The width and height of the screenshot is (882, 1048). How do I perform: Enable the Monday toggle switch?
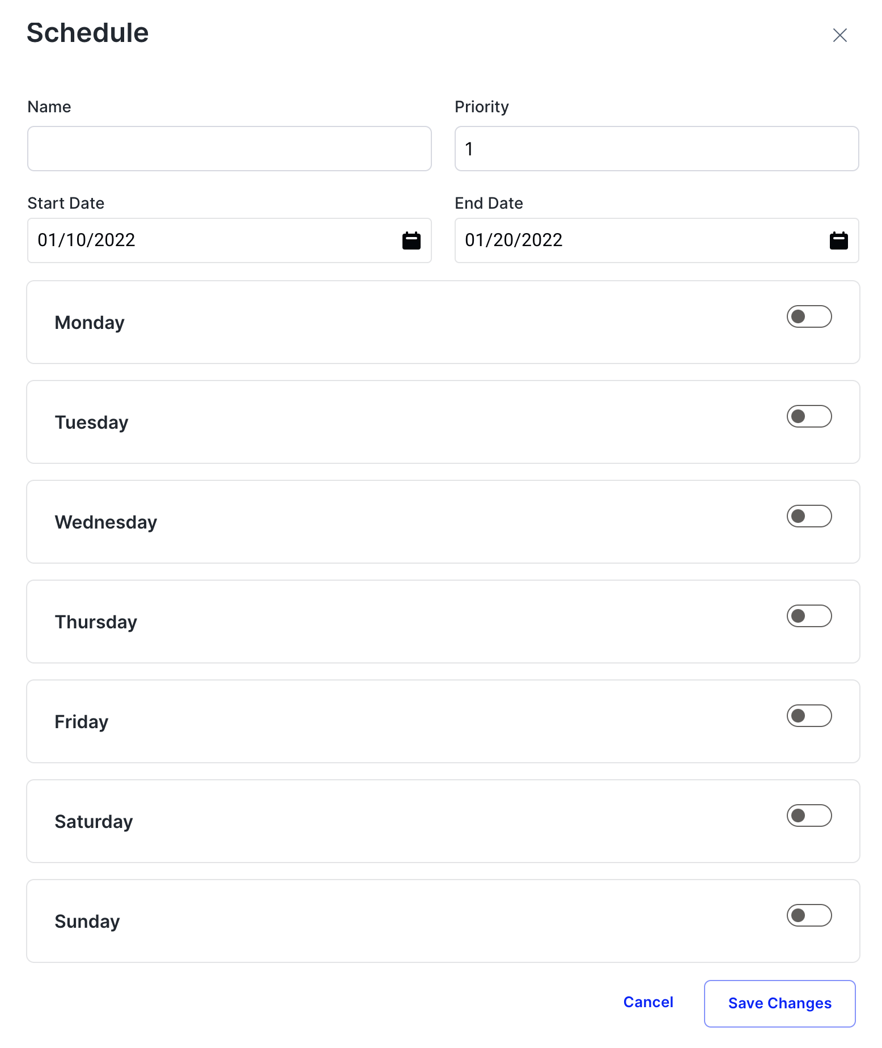click(808, 316)
